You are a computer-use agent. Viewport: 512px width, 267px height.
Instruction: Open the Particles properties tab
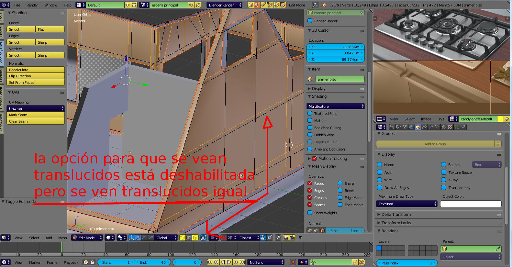(x=457, y=127)
